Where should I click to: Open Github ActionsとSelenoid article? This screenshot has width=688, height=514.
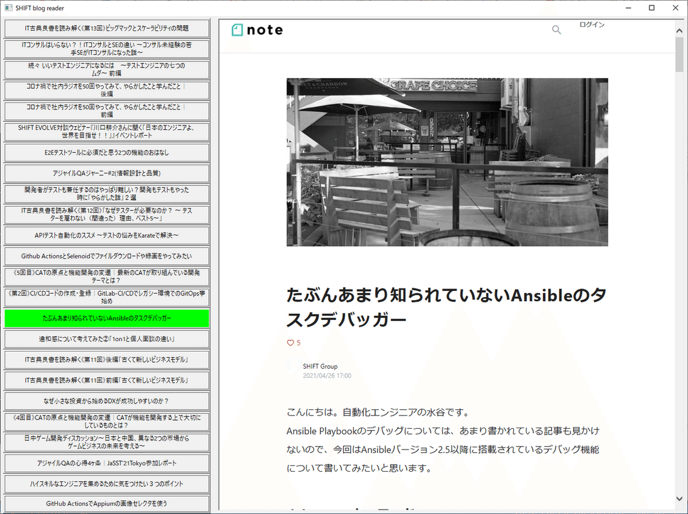(x=107, y=256)
